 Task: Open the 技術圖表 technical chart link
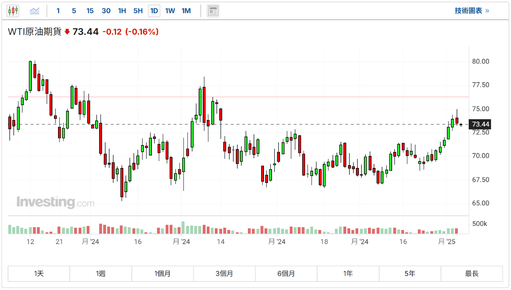coord(472,11)
